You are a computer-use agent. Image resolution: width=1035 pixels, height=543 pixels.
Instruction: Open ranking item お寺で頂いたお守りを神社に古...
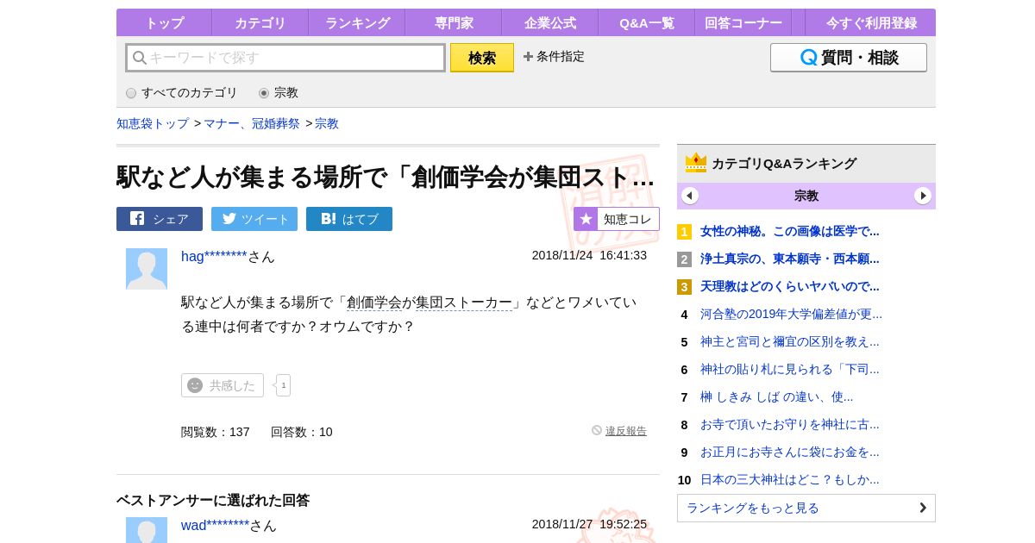point(790,424)
